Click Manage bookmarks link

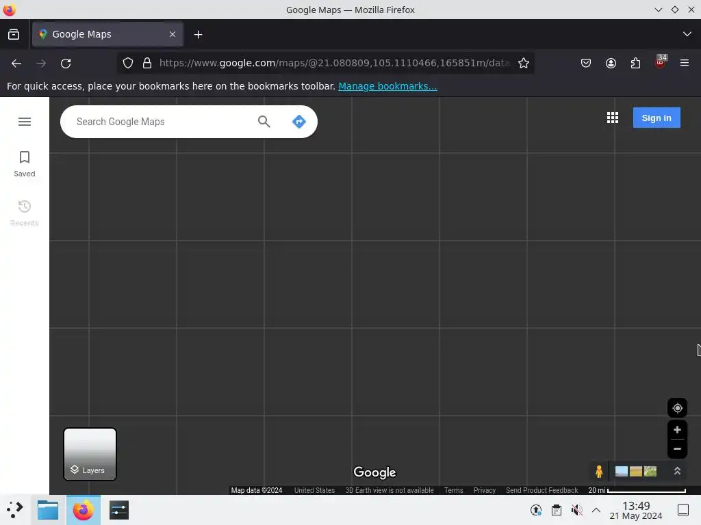(387, 86)
